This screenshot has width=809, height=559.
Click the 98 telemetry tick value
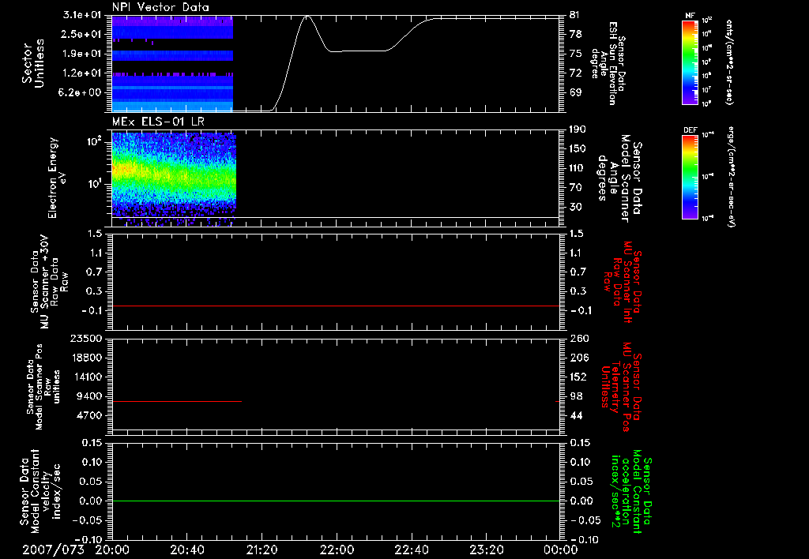575,396
